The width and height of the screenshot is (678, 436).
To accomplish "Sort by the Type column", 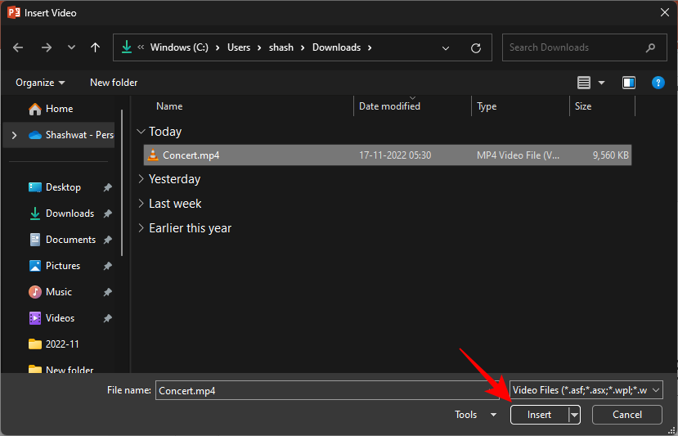I will (x=487, y=106).
